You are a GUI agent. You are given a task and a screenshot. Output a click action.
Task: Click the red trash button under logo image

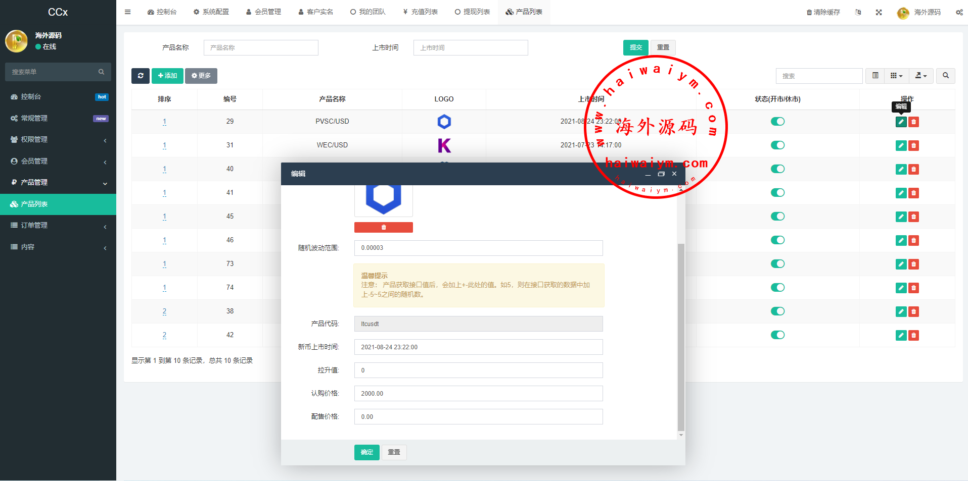[383, 228]
